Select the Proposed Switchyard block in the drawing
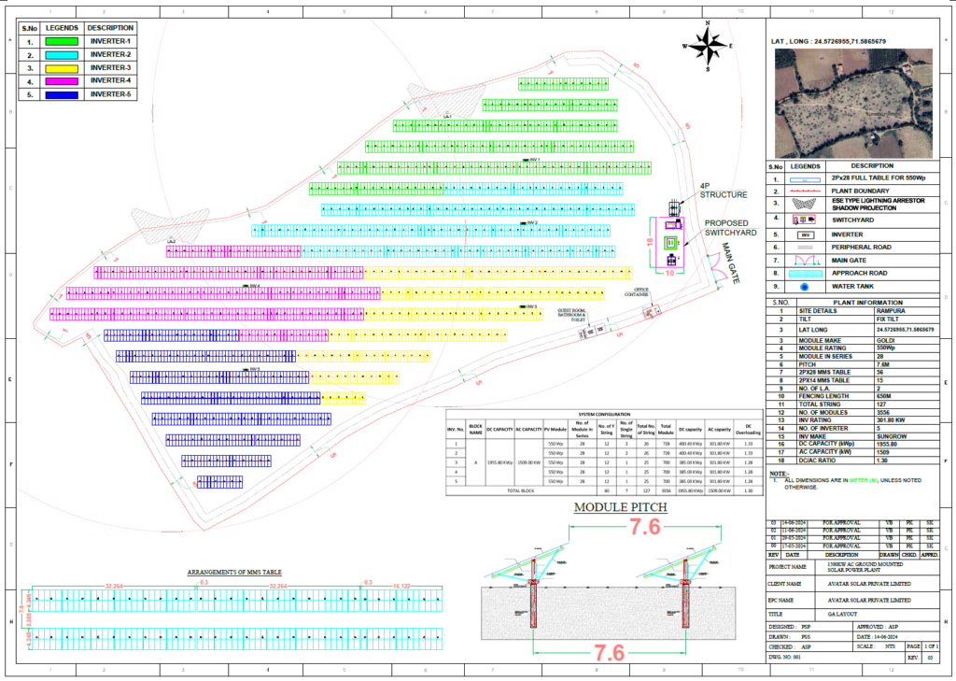The width and height of the screenshot is (956, 681). 669,242
